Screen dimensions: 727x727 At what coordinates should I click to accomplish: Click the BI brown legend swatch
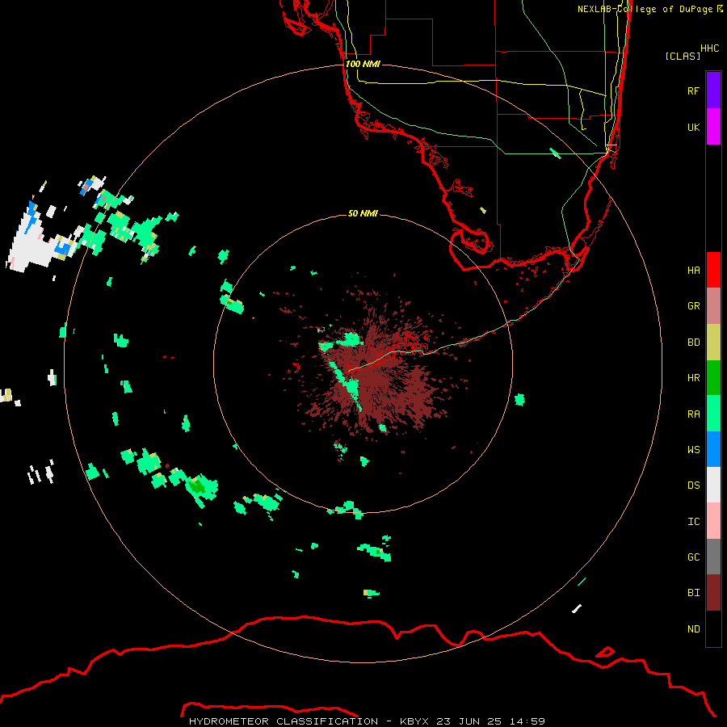point(713,593)
